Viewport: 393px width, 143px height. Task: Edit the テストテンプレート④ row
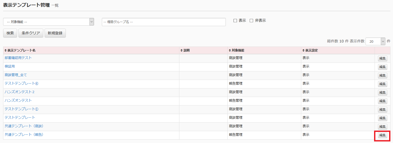[x=382, y=84]
